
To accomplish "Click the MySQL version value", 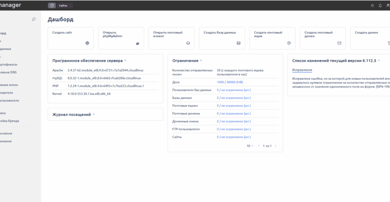I will [104, 78].
